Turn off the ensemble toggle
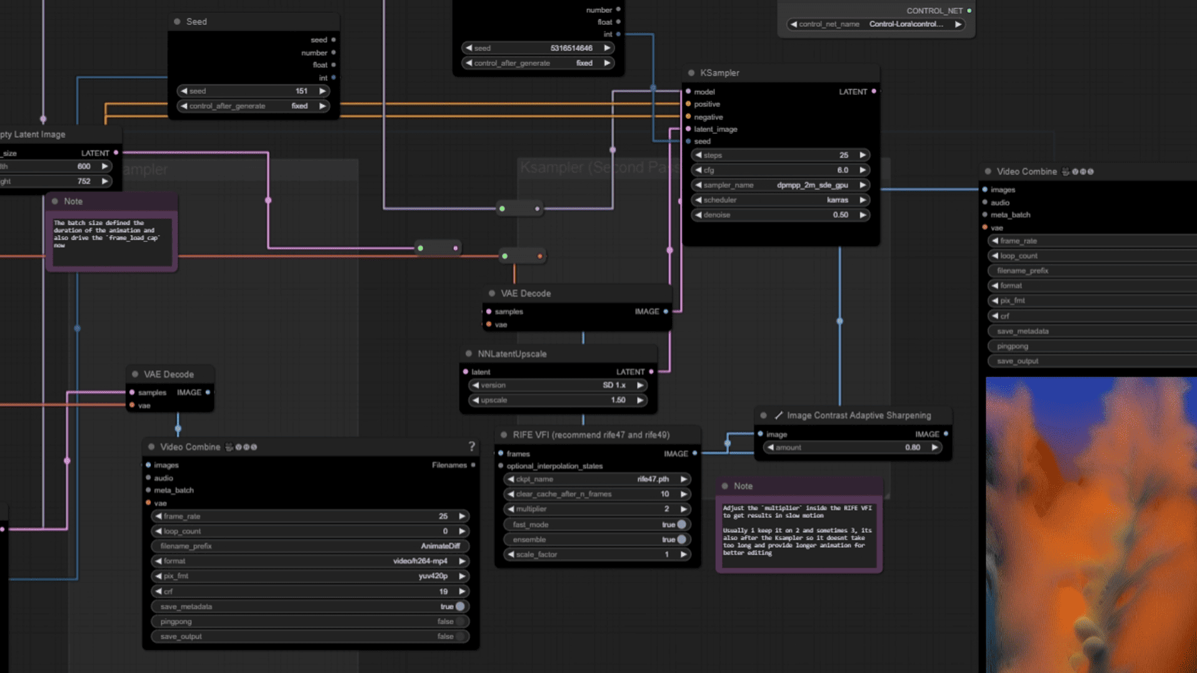 coord(681,540)
